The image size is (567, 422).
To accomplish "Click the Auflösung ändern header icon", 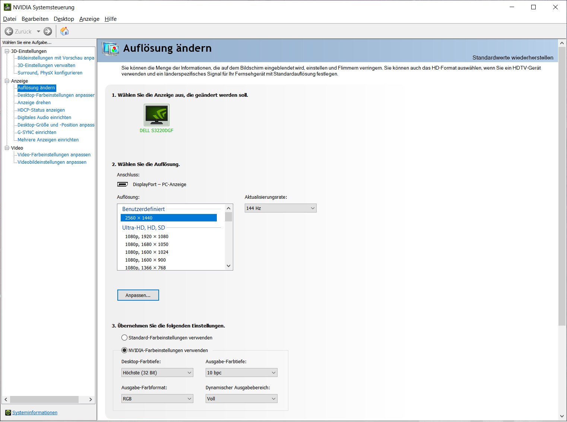I will pyautogui.click(x=111, y=49).
